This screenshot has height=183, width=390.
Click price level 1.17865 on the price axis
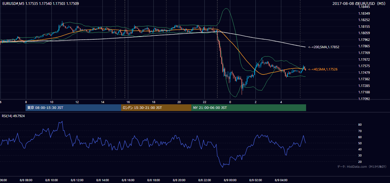[x=364, y=46]
